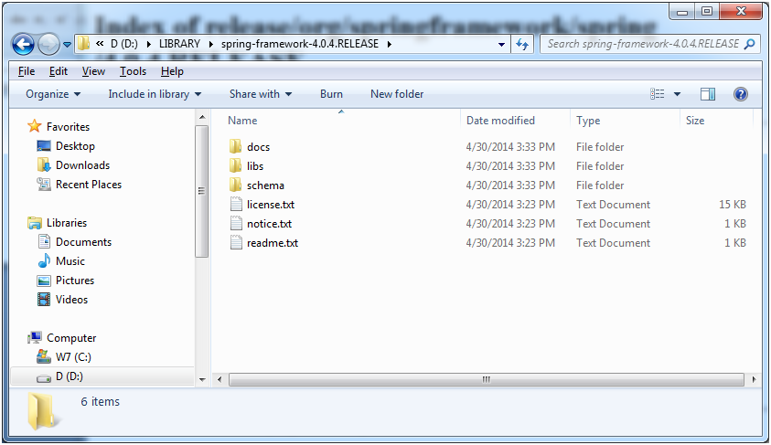Click the Downloads folder icon in sidebar
Image resolution: width=771 pixels, height=445 pixels.
click(44, 165)
